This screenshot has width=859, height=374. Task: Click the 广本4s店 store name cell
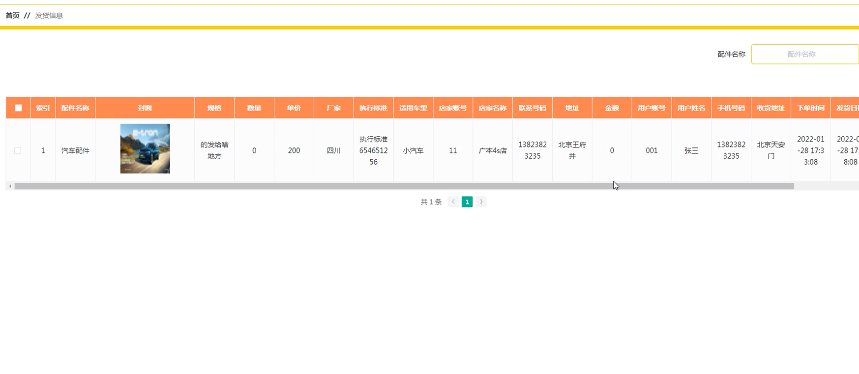493,150
